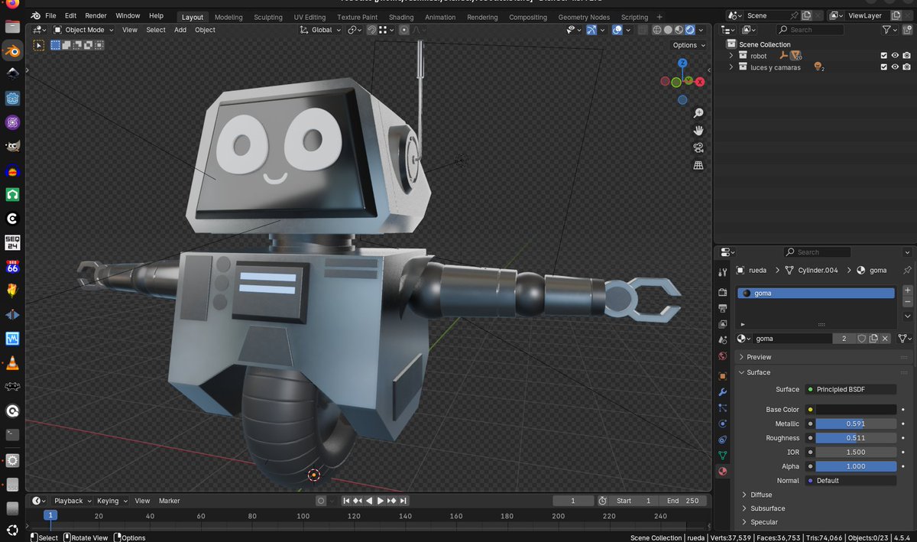Toggle fake user shield for goma material

pos(861,339)
